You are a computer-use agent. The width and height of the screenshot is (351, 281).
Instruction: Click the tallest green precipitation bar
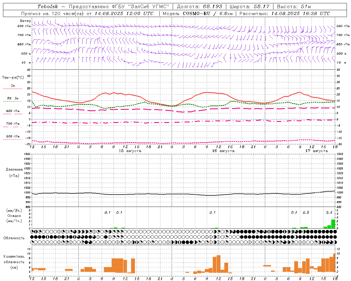coord(333,224)
